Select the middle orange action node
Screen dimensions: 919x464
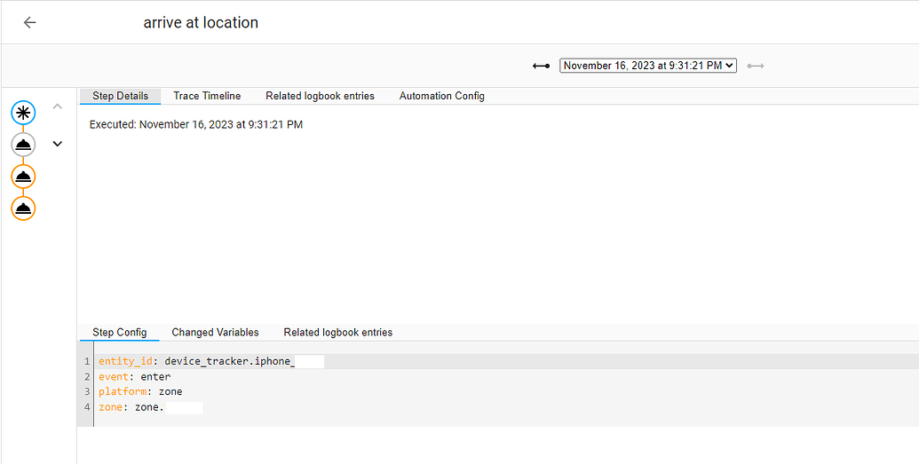coord(23,177)
